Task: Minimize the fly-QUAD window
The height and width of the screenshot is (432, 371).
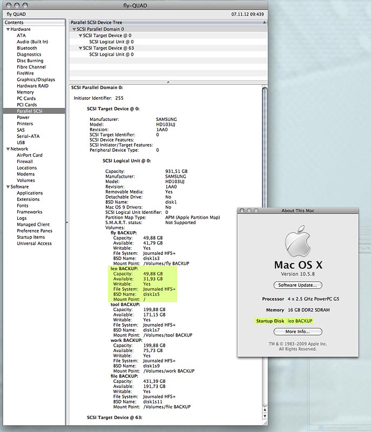Action: 17,5
